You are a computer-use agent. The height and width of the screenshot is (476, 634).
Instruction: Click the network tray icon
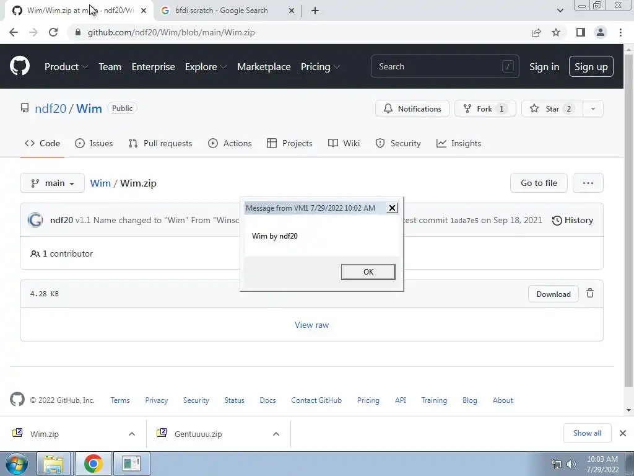pos(557,464)
